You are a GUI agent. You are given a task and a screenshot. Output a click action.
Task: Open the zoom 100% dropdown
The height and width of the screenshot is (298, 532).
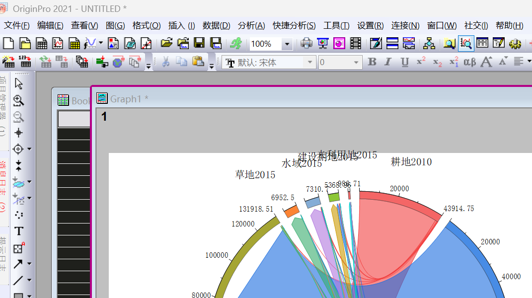click(287, 44)
